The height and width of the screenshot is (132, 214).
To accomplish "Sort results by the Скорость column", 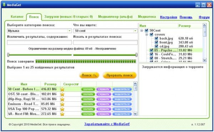I will coord(71,84).
